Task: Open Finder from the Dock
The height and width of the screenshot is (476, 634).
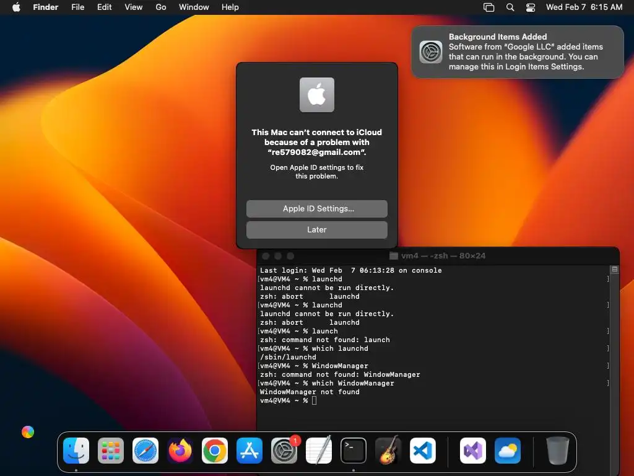Action: click(x=76, y=451)
